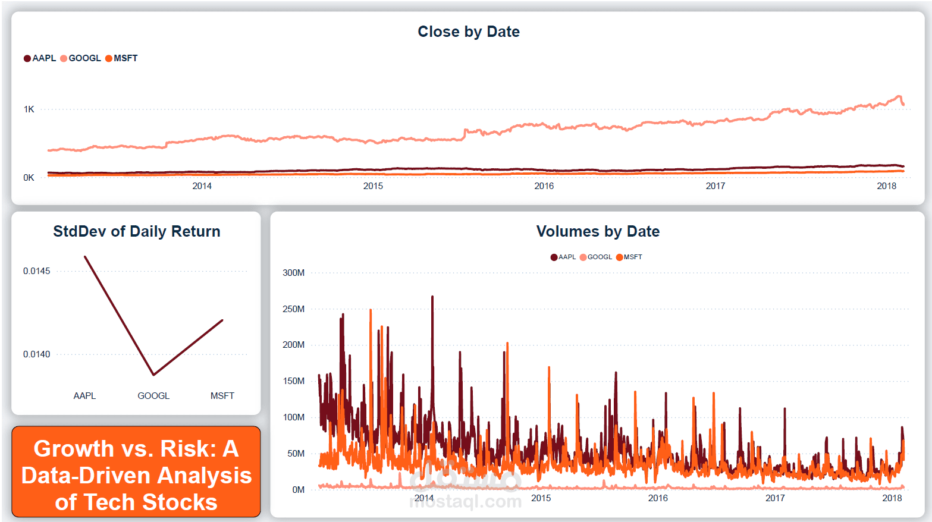Select AAPL in the Volumes chart legend

click(x=564, y=257)
